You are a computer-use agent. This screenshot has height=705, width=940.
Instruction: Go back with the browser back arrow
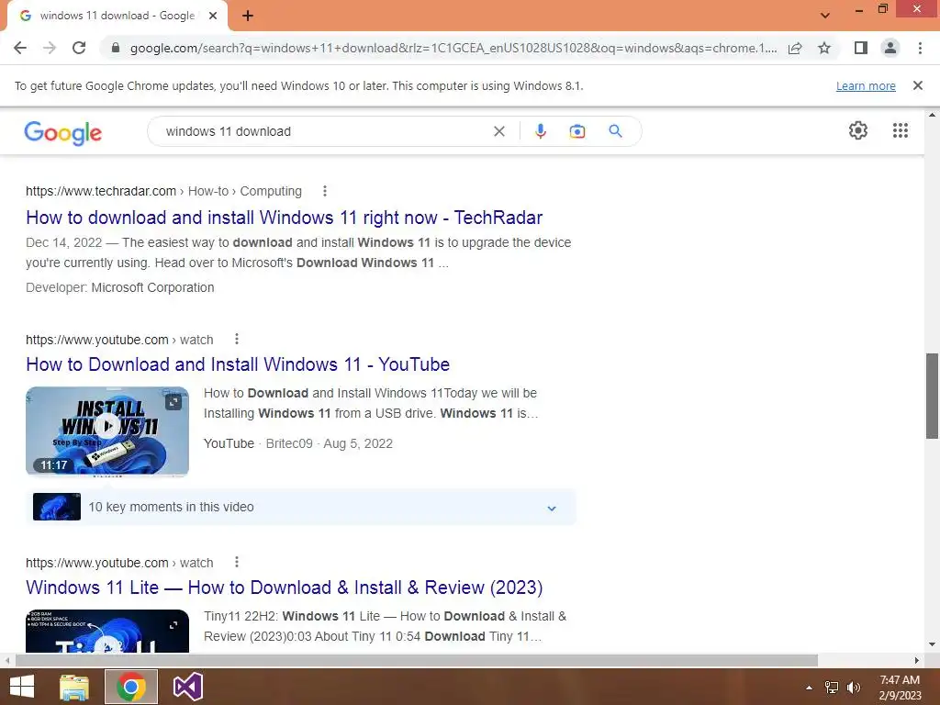[x=20, y=48]
